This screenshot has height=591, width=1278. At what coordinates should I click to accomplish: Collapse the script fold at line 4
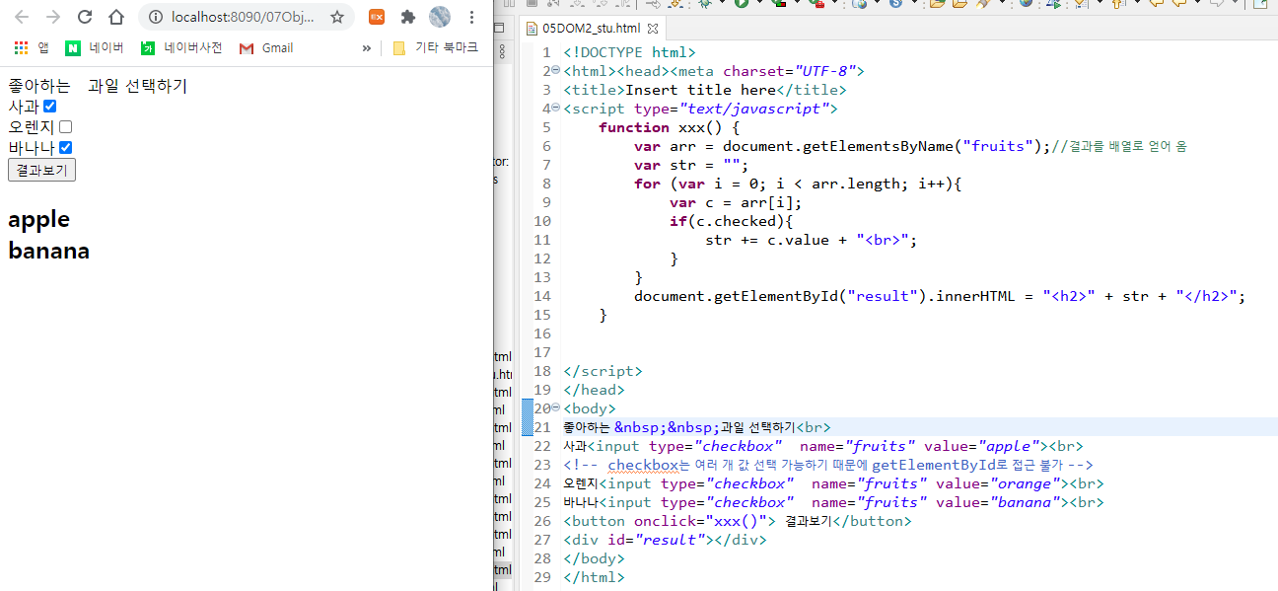pos(555,108)
